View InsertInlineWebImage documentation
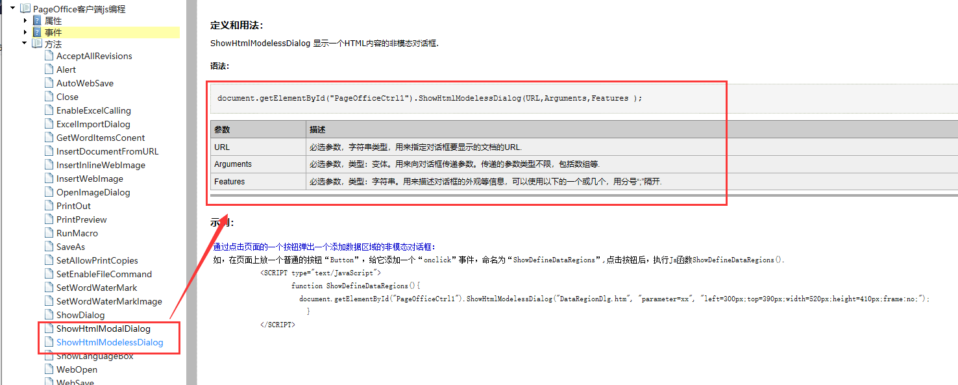Screen dimensions: 958x385 101,165
